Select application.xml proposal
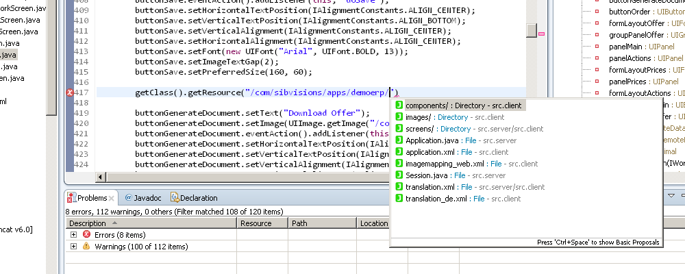Viewport: 685px width, 274px height. click(x=451, y=152)
